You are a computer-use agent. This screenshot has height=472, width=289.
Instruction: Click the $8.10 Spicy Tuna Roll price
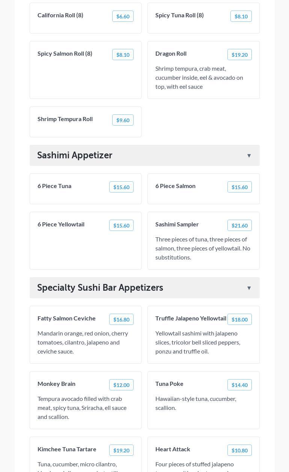[x=241, y=17]
